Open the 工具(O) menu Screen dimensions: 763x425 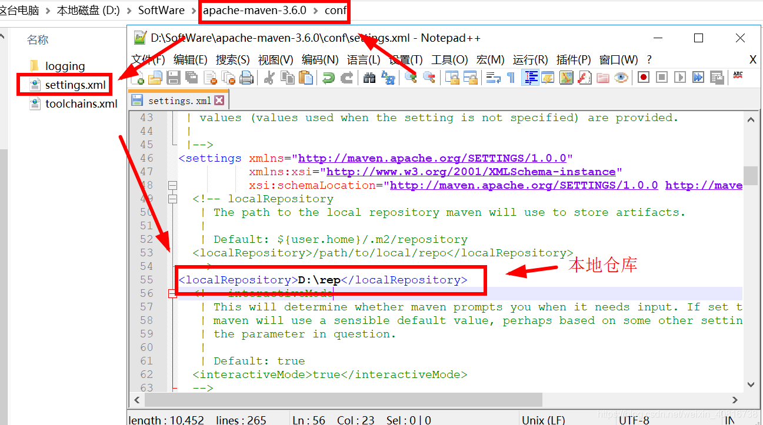449,60
